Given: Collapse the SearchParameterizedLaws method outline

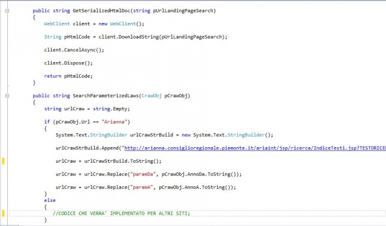Looking at the screenshot, I should coord(7,96).
